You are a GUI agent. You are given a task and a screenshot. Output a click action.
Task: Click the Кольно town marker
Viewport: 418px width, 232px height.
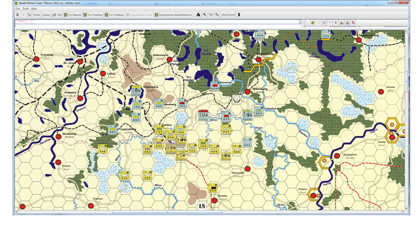[381, 92]
